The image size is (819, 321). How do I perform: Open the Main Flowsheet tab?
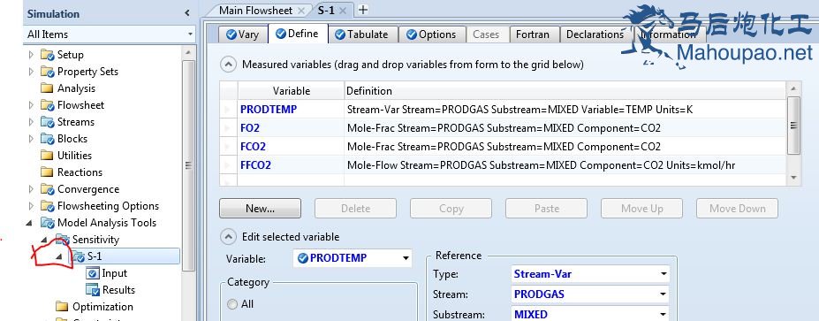[x=255, y=10]
